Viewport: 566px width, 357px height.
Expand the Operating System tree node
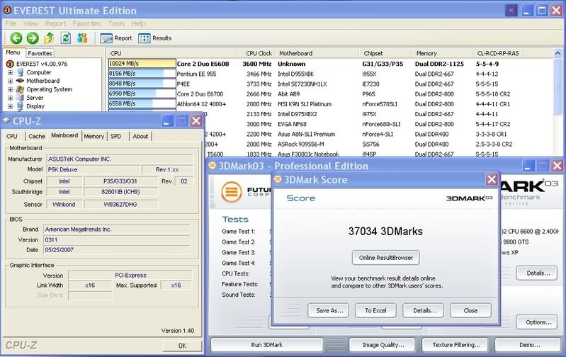(x=10, y=89)
